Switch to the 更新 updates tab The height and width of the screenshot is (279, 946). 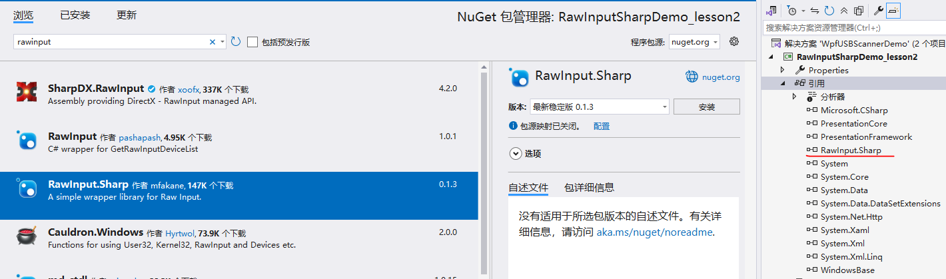(127, 15)
